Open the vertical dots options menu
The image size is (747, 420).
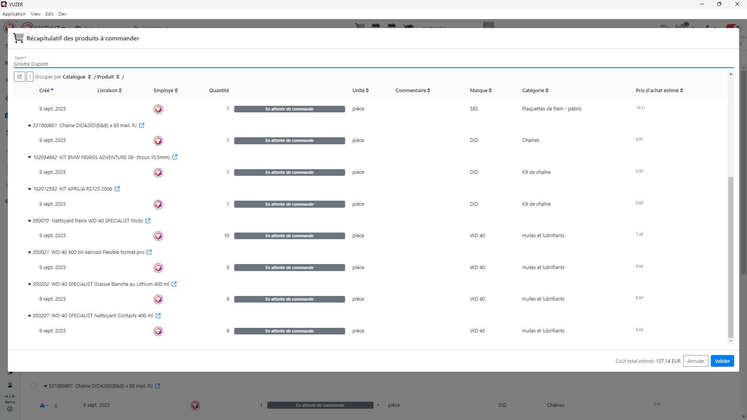(x=30, y=77)
